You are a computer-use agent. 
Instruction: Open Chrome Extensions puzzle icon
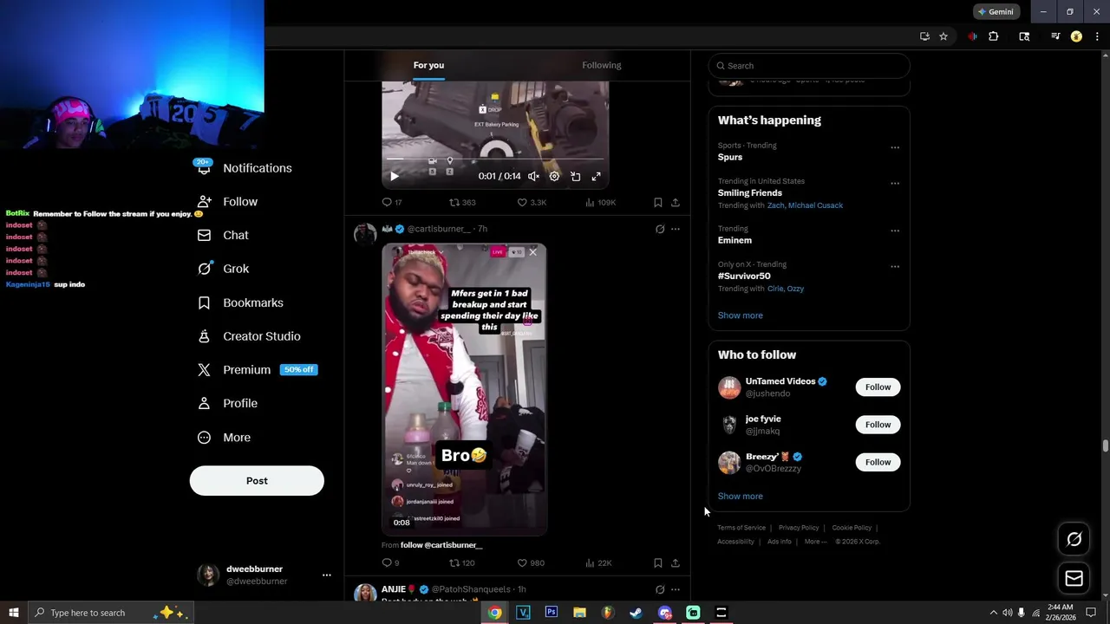994,36
